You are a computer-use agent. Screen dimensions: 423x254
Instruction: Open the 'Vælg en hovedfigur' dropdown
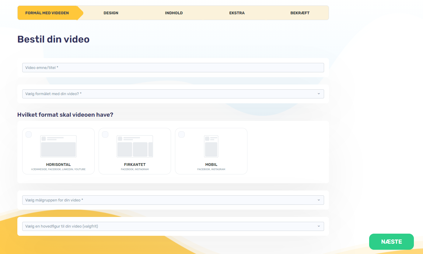pos(173,226)
